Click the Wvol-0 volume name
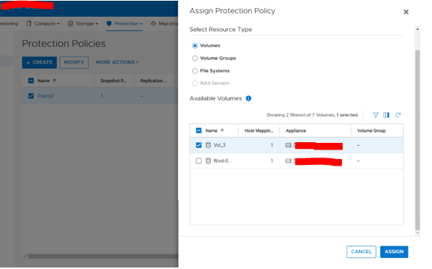The image size is (432, 269). (x=222, y=161)
